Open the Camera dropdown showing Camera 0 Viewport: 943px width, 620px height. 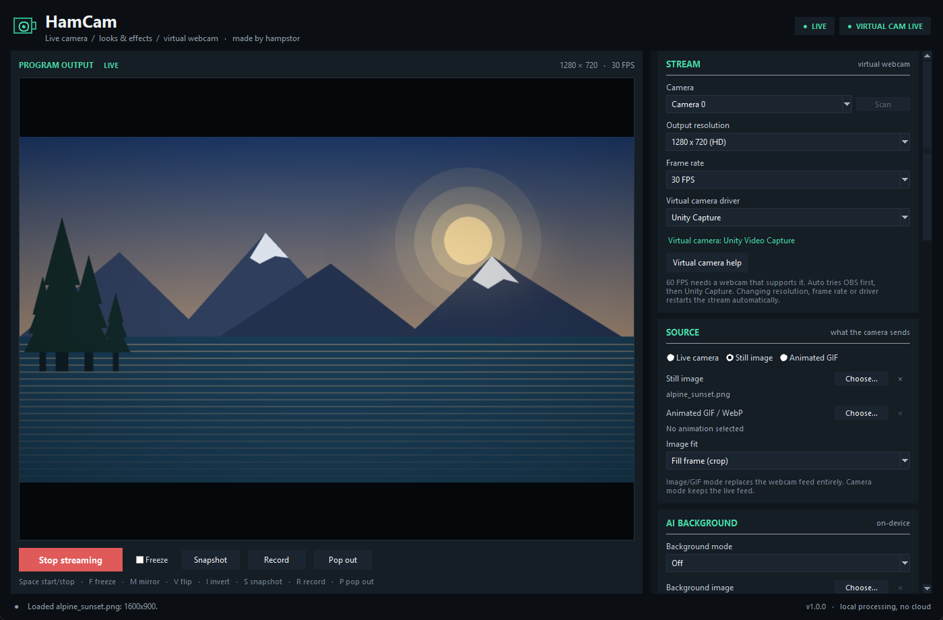[x=759, y=104]
